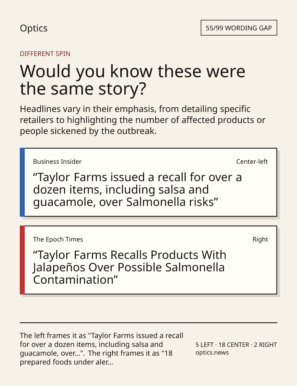Open the Taylor Farms salsa guacamole headline
Image resolution: width=297 pixels, height=386 pixels.
tap(137, 190)
